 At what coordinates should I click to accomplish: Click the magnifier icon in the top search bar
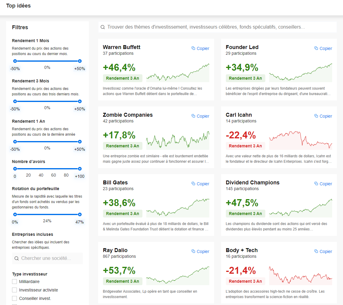[103, 27]
